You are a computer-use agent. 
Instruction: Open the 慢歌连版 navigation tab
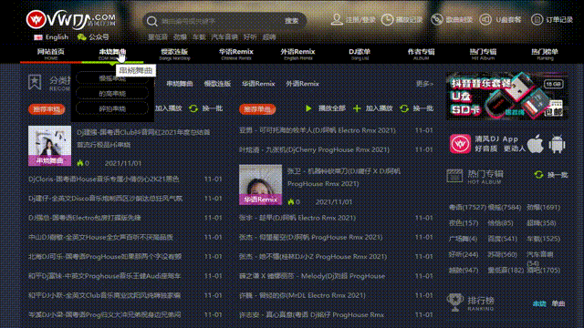pos(174,54)
